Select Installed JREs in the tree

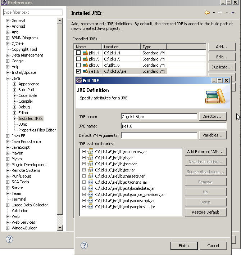31,118
